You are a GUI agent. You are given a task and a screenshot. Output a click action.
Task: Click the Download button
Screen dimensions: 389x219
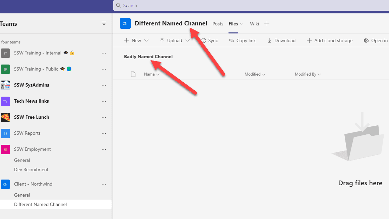pos(281,40)
